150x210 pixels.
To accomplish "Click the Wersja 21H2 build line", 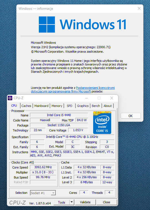I will point(71,47).
